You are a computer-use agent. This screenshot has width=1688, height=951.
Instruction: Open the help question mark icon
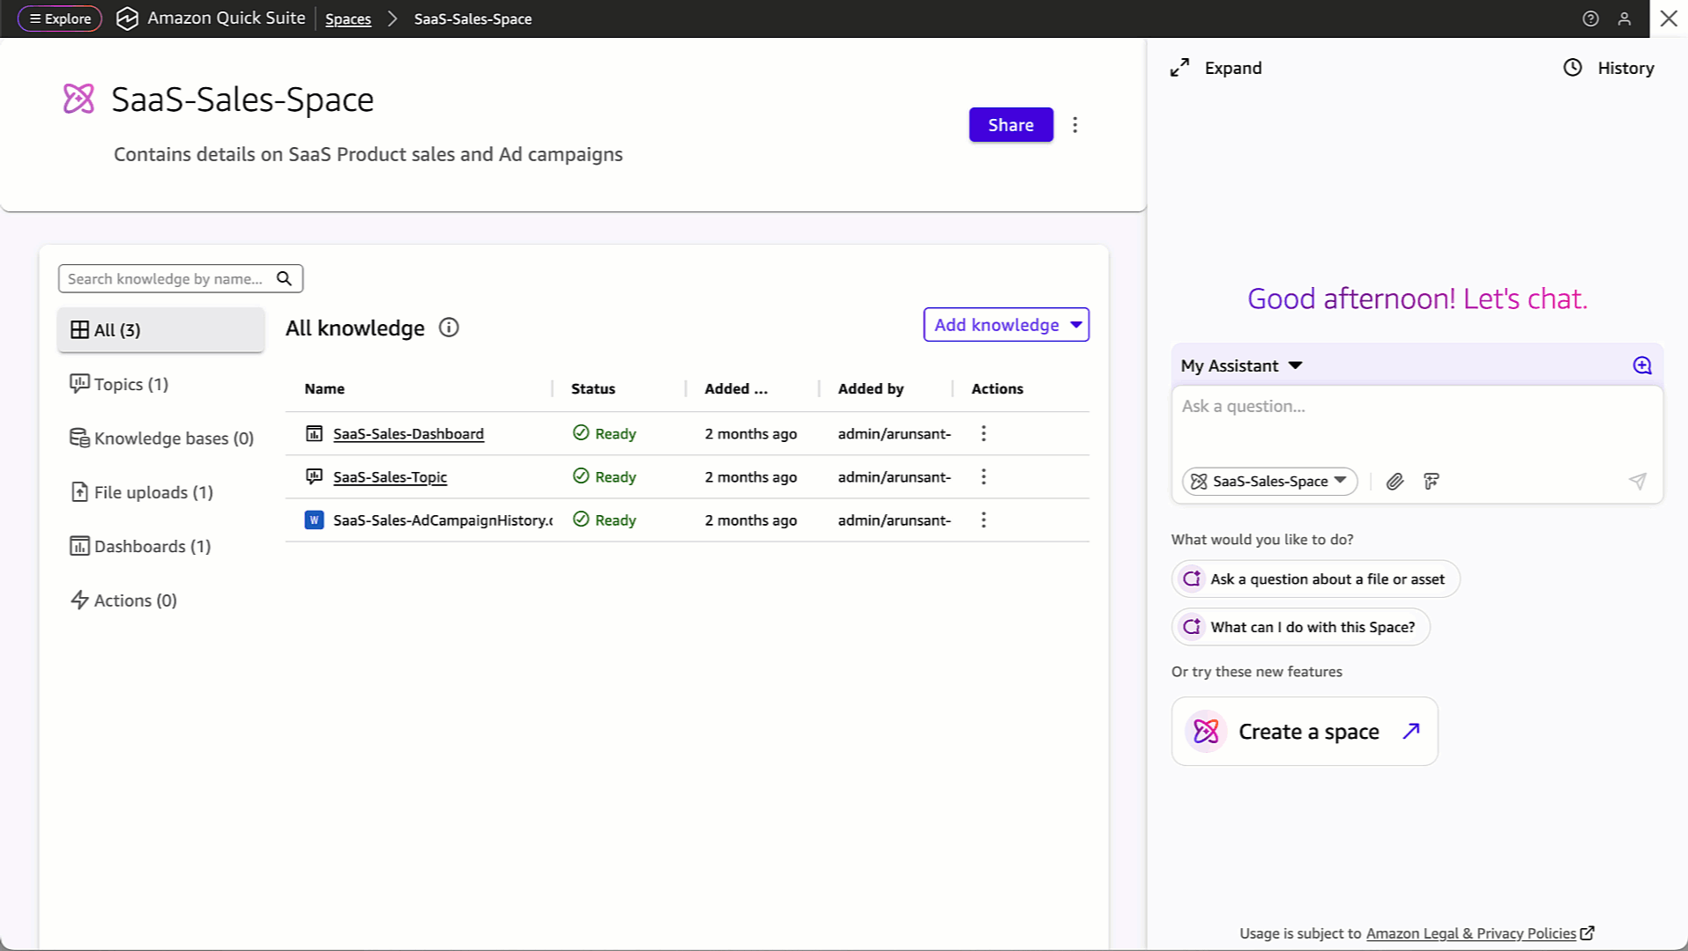(1590, 18)
